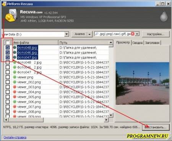Click the red status dot of viewer_008.png

coord(15,112)
